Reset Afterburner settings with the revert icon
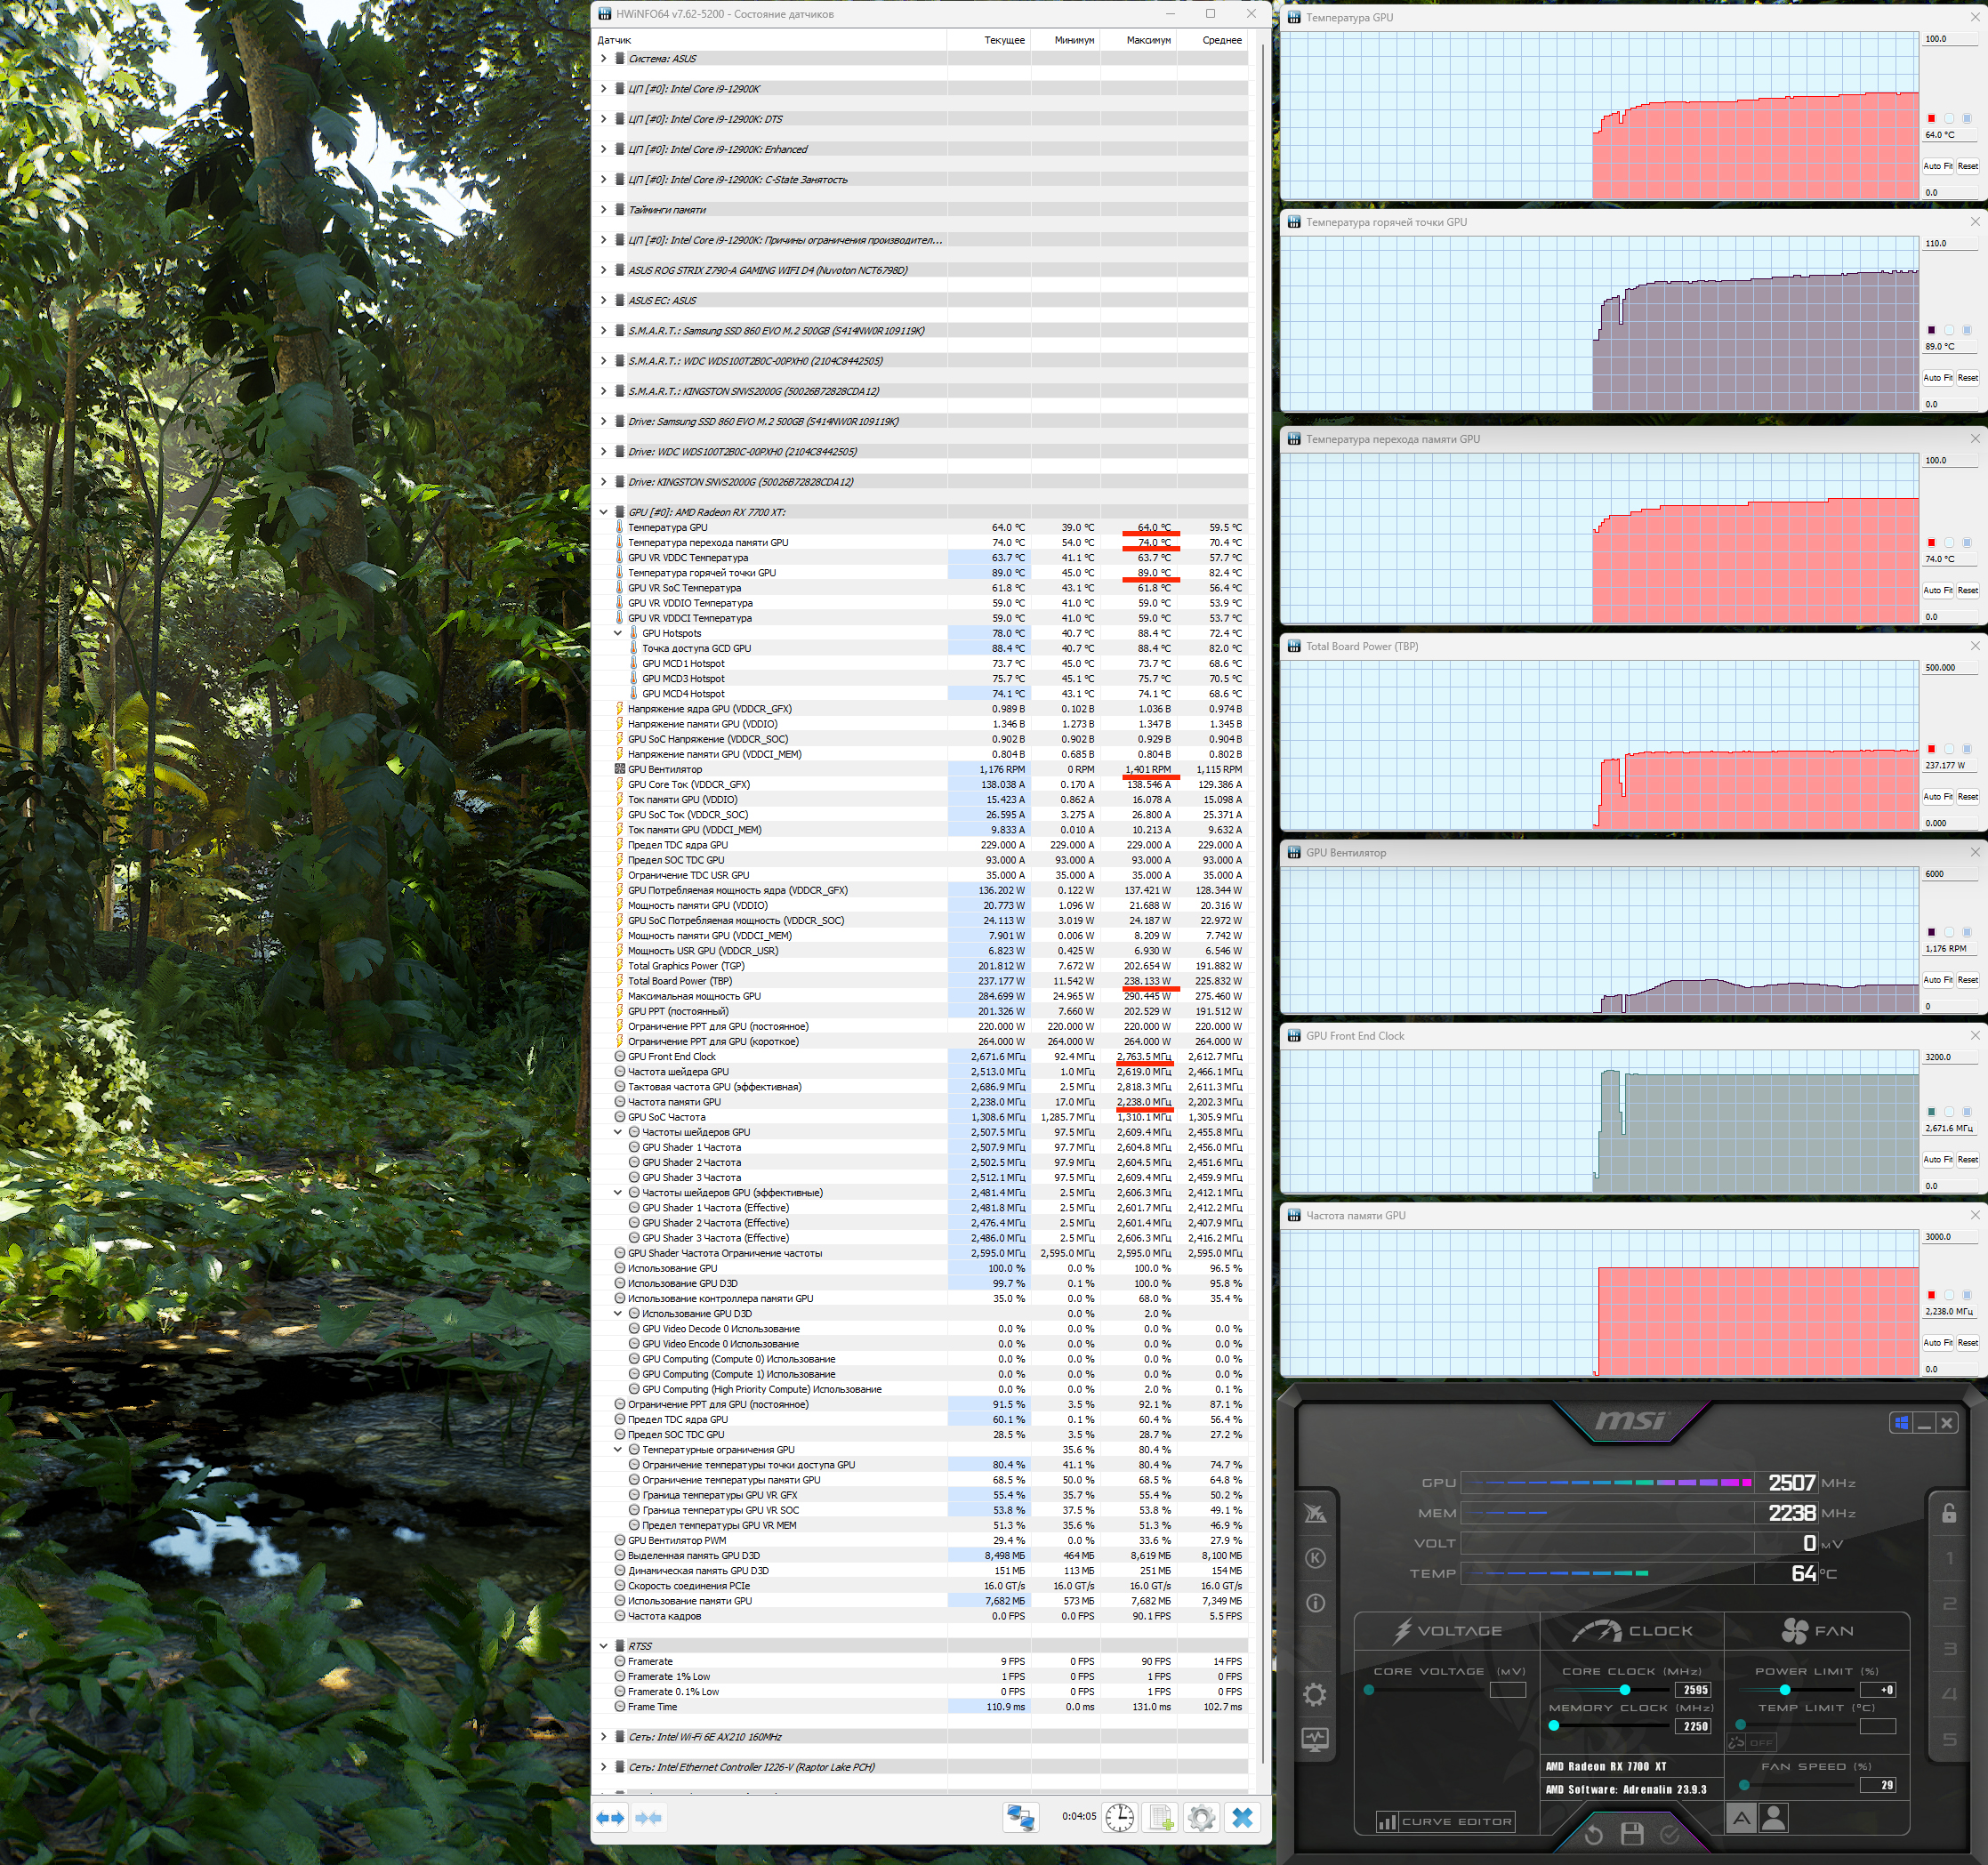Image resolution: width=1988 pixels, height=1865 pixels. (1594, 1833)
